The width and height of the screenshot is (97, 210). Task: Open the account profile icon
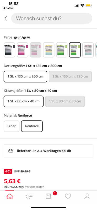(87, 196)
